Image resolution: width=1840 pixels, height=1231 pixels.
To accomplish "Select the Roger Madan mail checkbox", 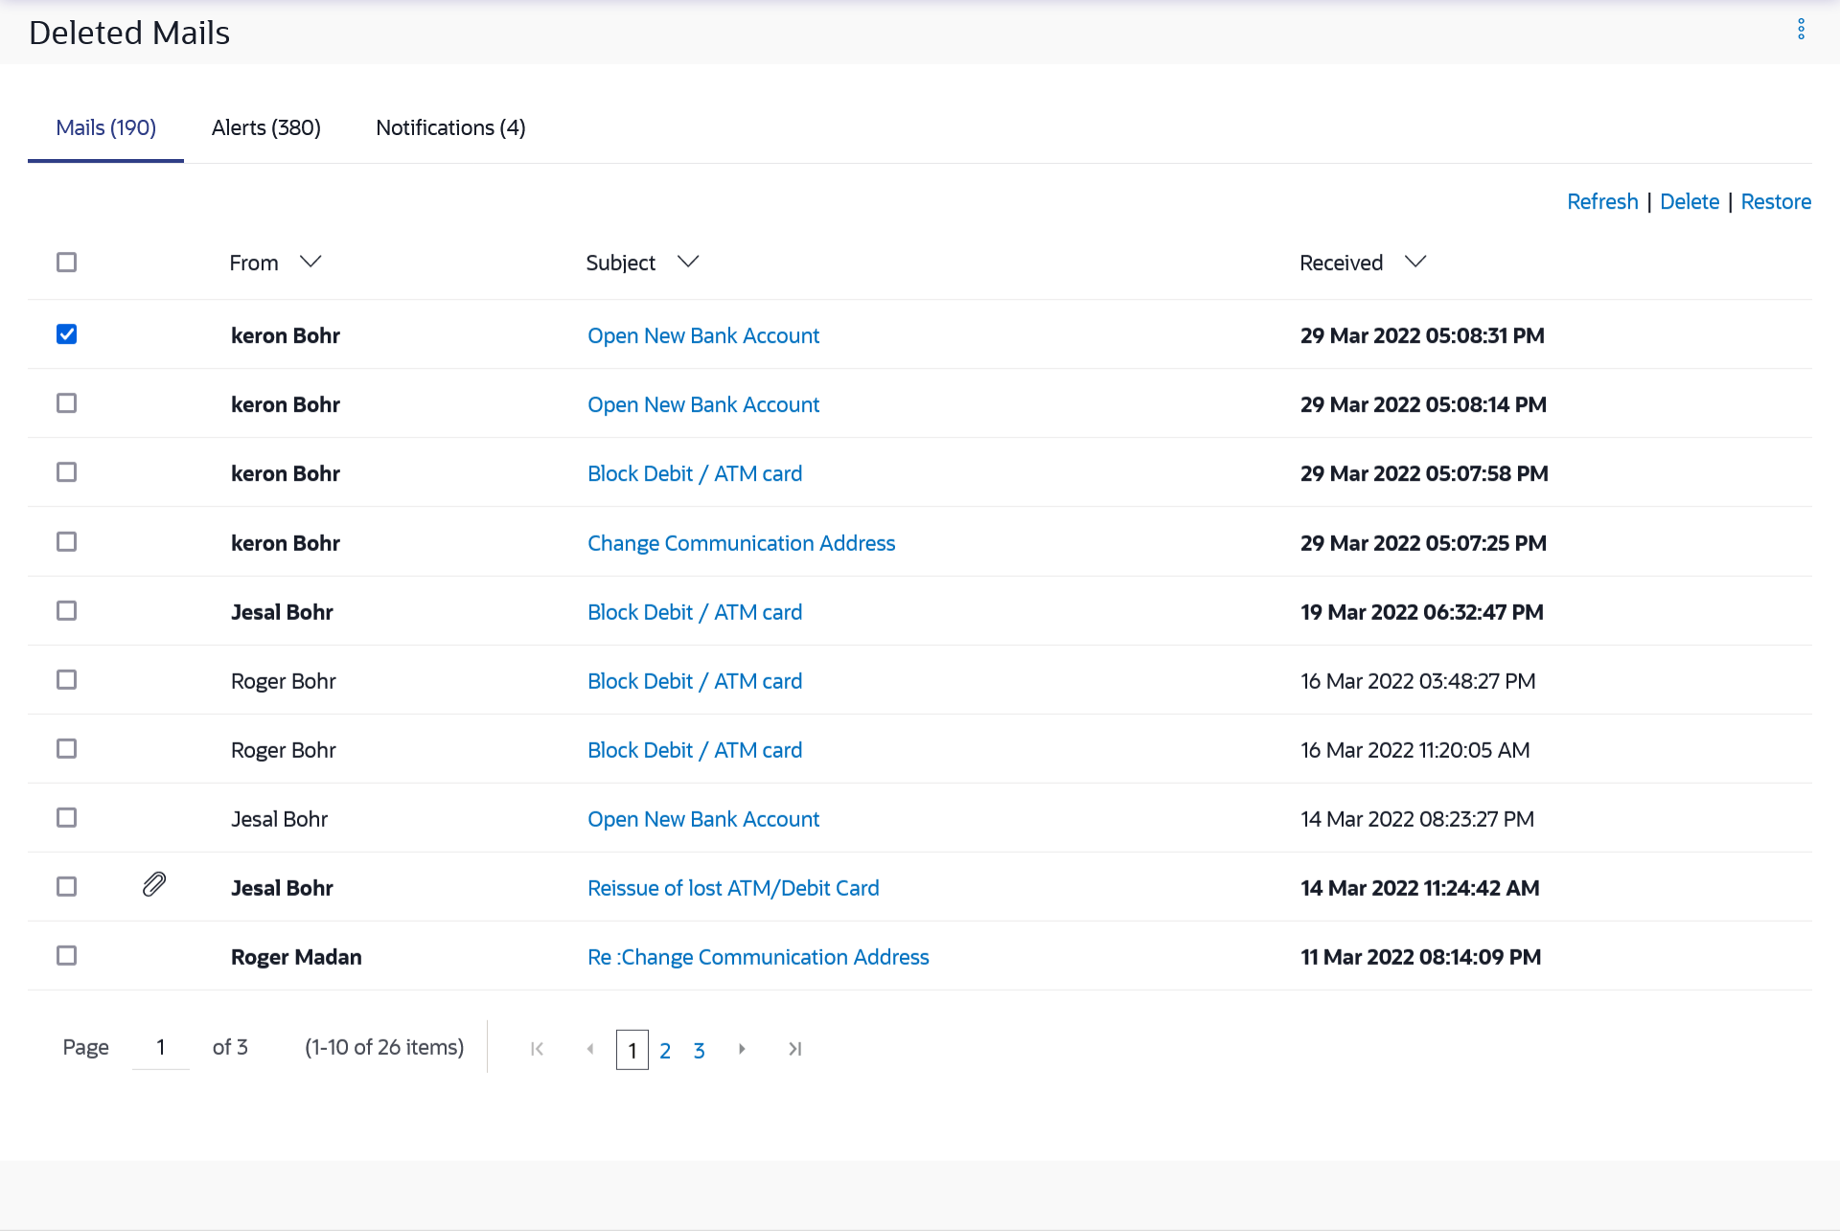I will point(66,956).
